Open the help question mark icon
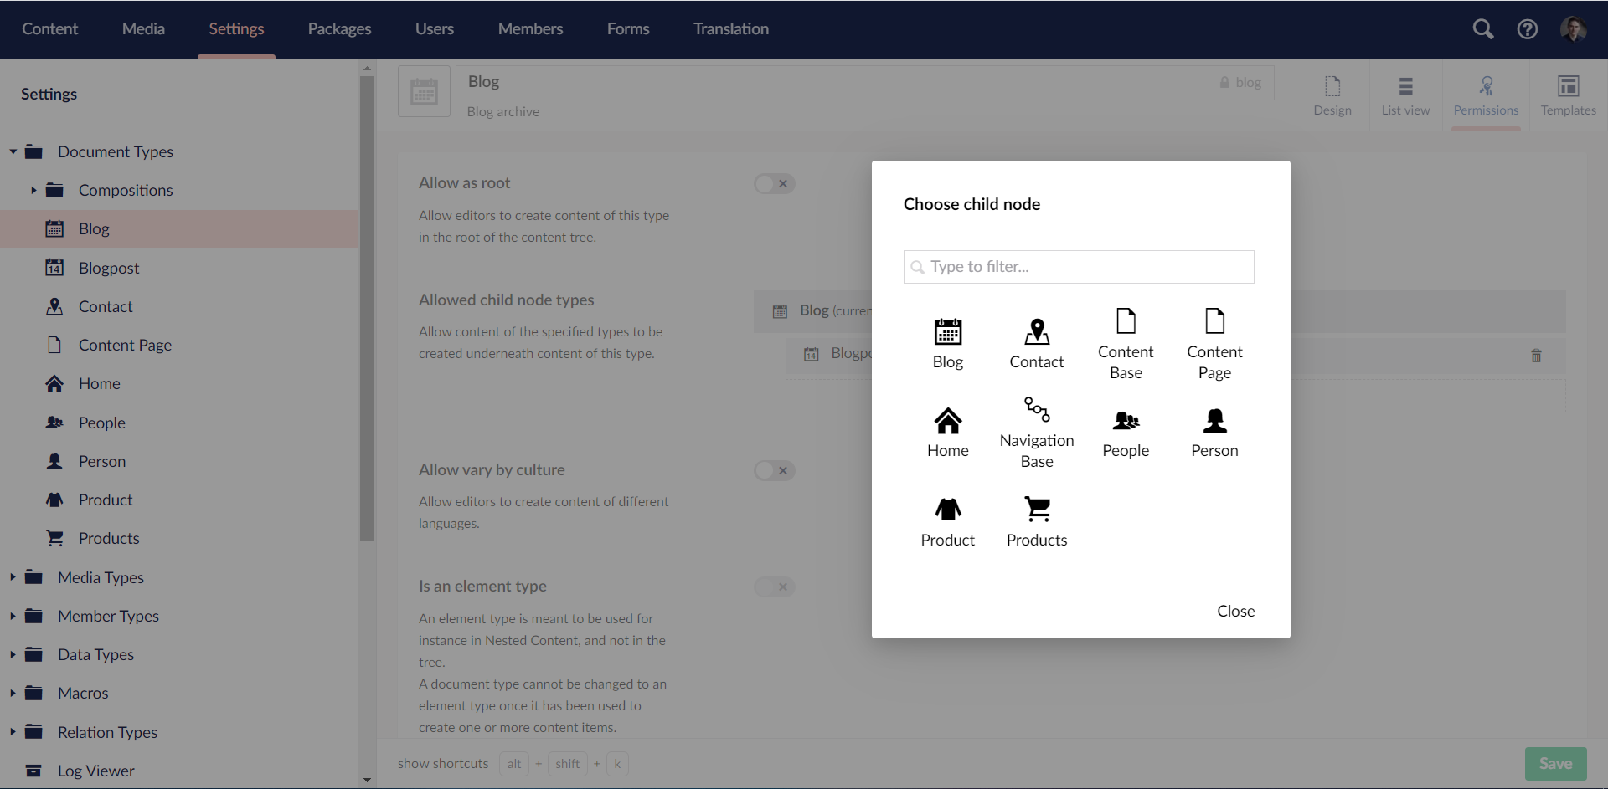This screenshot has width=1608, height=789. click(1527, 28)
